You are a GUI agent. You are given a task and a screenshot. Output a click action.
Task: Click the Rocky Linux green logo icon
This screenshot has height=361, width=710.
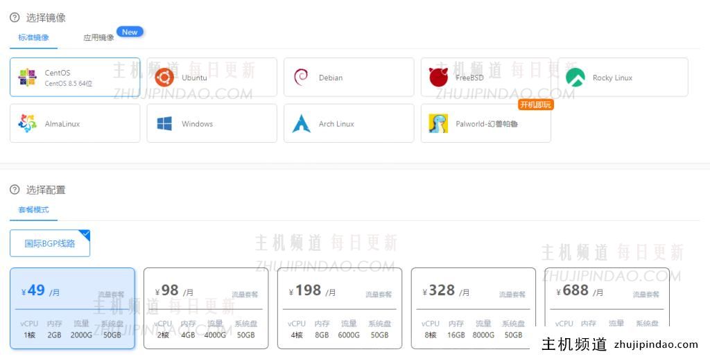[575, 78]
